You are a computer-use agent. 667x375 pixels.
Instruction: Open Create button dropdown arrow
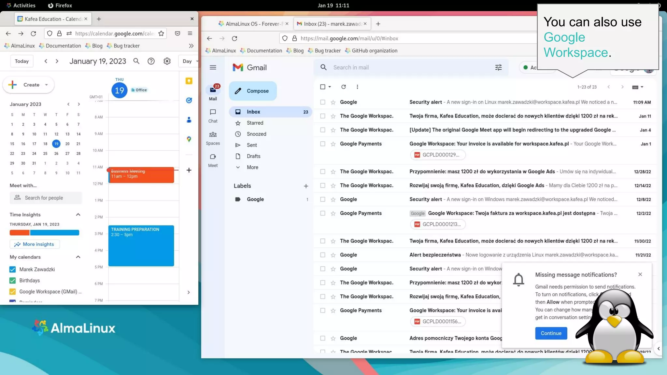pos(47,85)
